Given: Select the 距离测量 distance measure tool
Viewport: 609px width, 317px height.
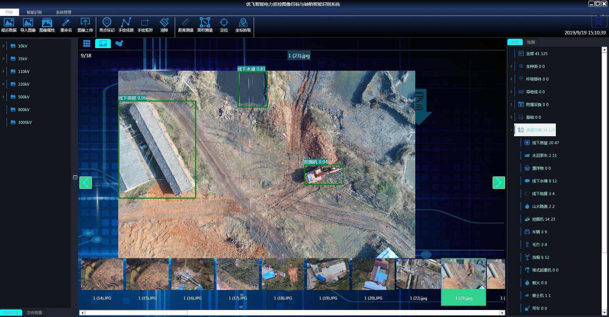Looking at the screenshot, I should coord(186,25).
